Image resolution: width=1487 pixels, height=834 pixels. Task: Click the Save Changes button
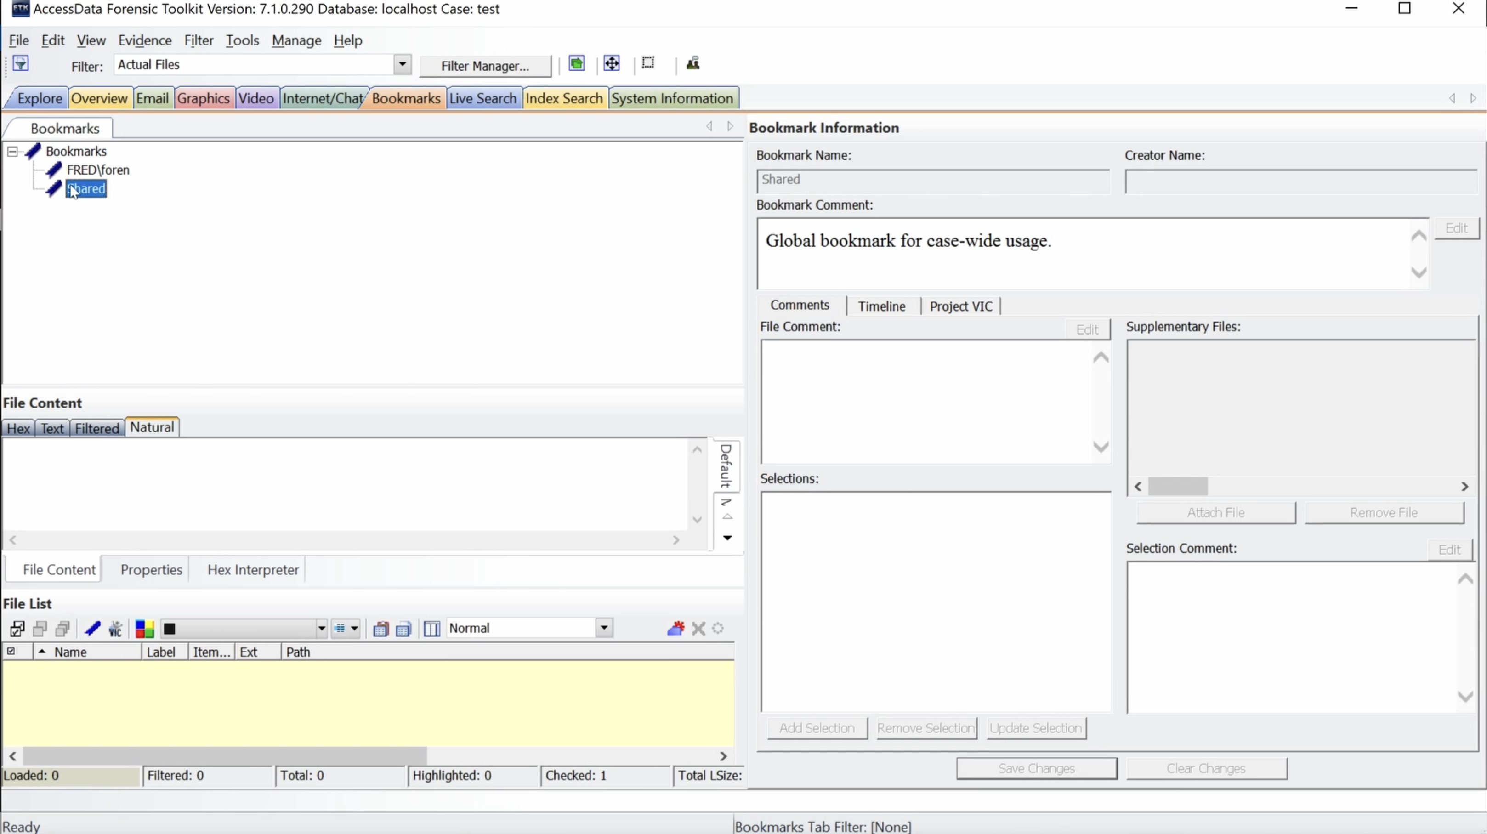click(1037, 769)
